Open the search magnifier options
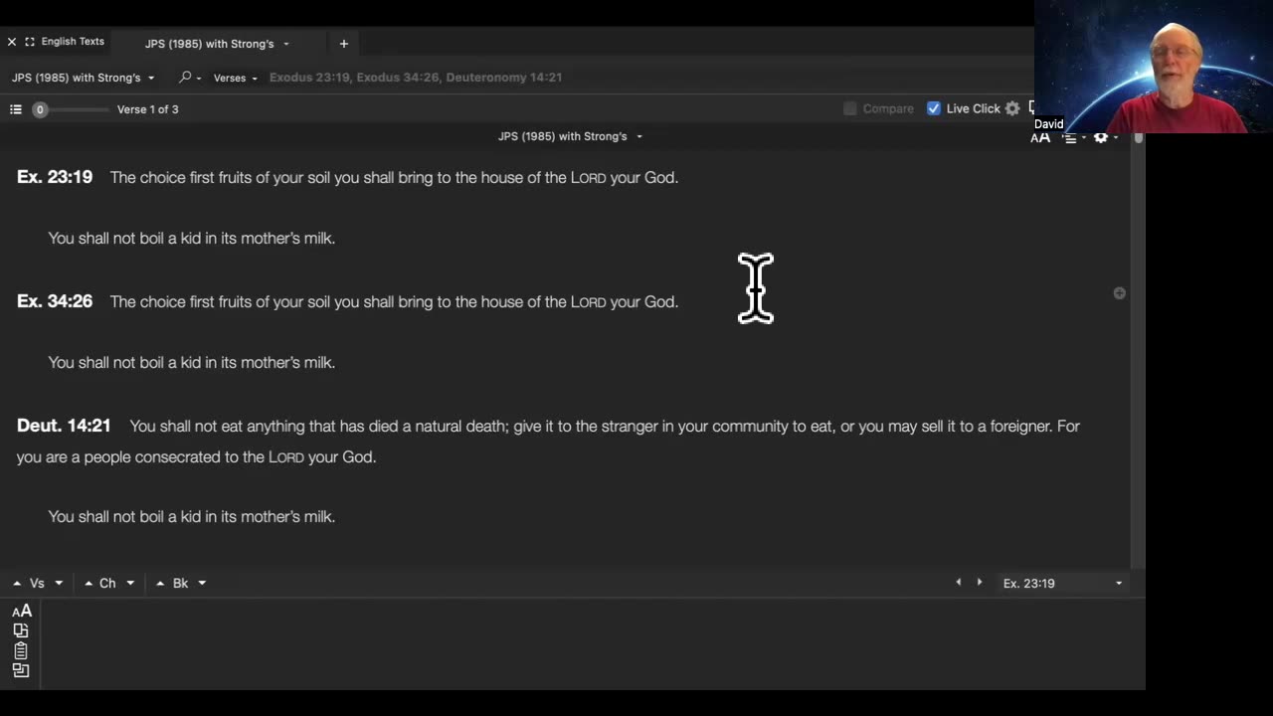This screenshot has height=716, width=1273. 189,78
